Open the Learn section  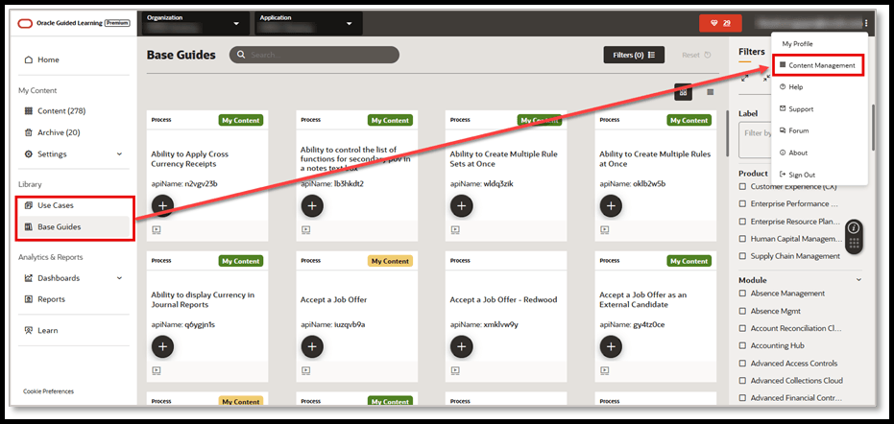tap(47, 331)
